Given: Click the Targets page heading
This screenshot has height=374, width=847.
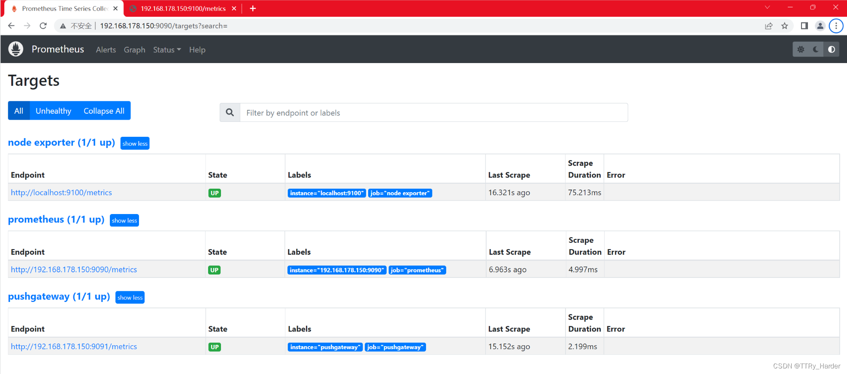Looking at the screenshot, I should (x=34, y=81).
